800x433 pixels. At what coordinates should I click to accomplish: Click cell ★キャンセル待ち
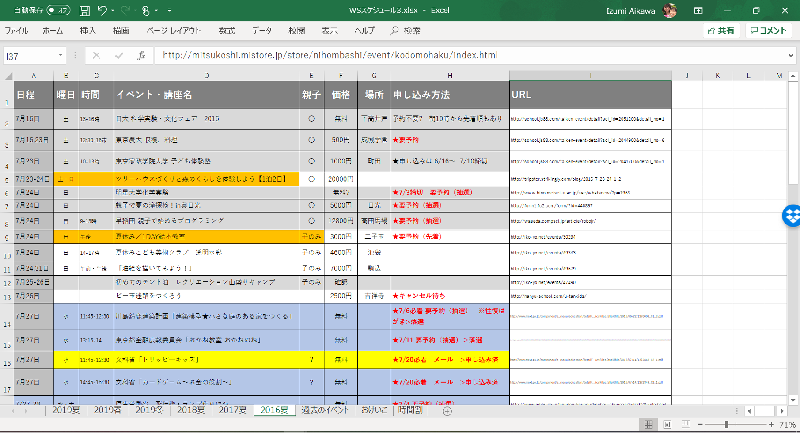pyautogui.click(x=450, y=296)
